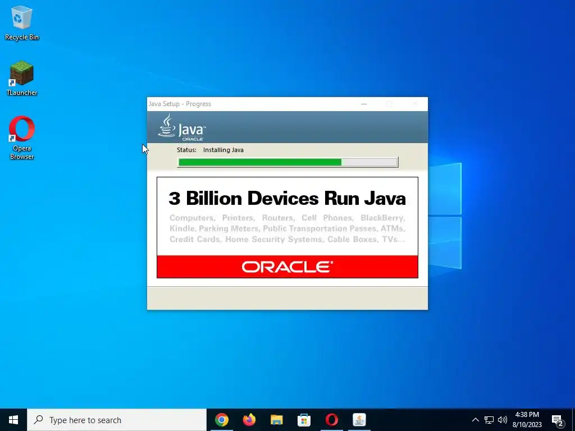Click the 'Installing Java' status text
Viewport: 575px width, 431px height.
(x=223, y=150)
